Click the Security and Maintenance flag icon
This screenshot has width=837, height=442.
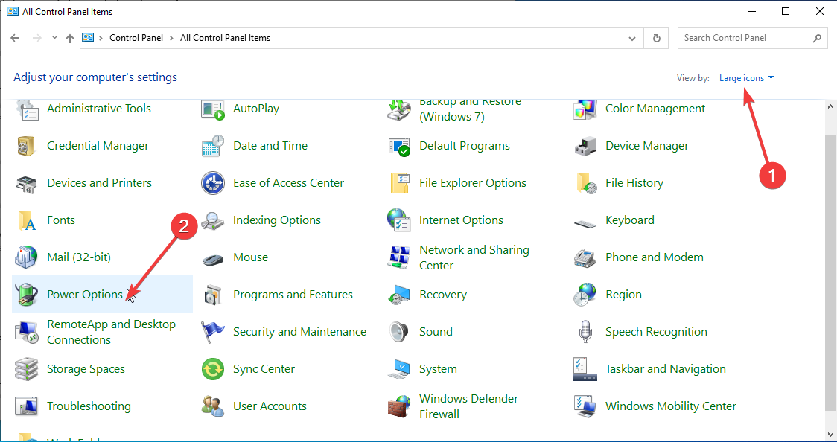pyautogui.click(x=212, y=332)
